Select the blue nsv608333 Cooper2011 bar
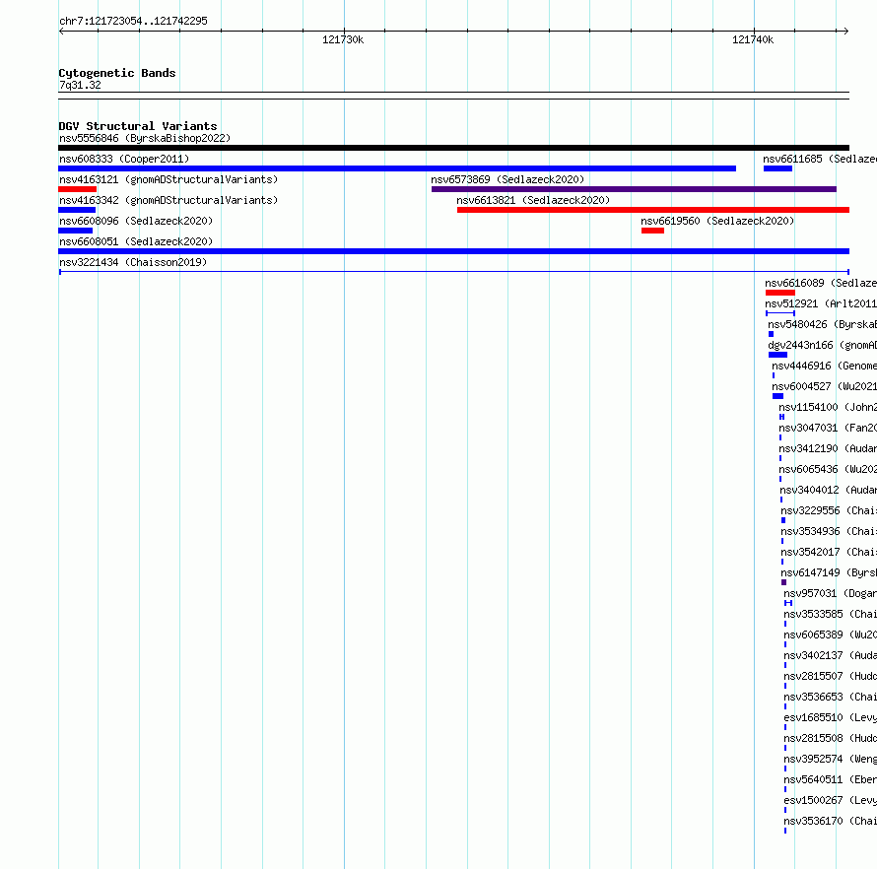The height and width of the screenshot is (869, 877). point(397,168)
